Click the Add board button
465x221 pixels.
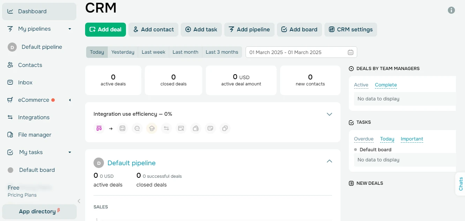pos(299,30)
